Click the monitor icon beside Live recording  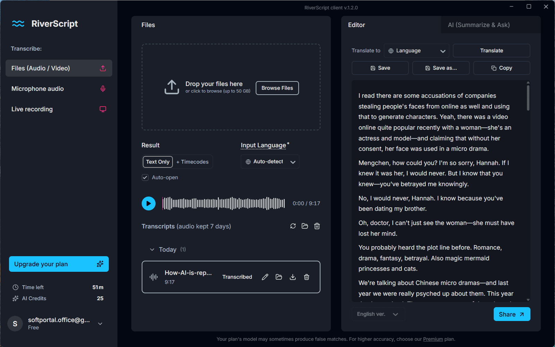pos(103,109)
